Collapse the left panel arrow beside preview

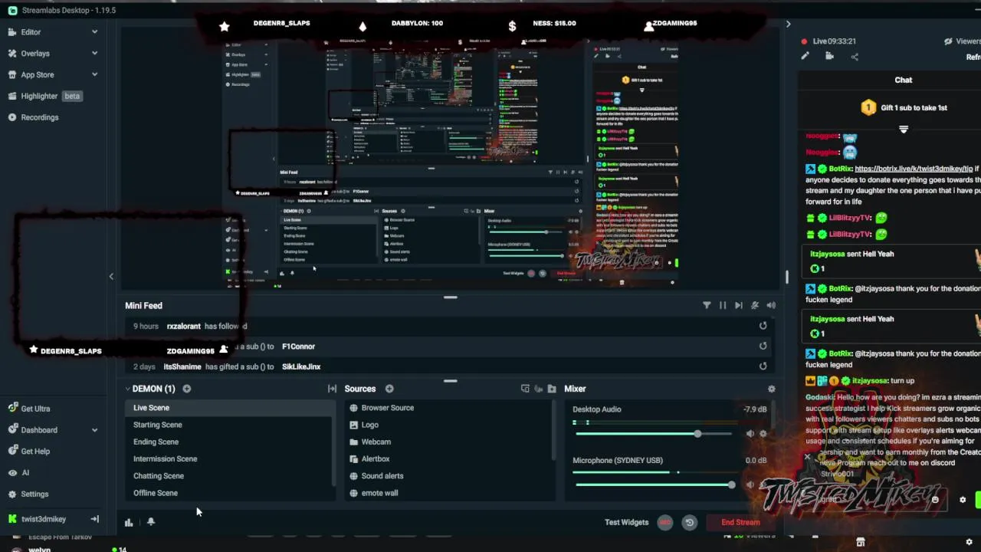point(111,277)
